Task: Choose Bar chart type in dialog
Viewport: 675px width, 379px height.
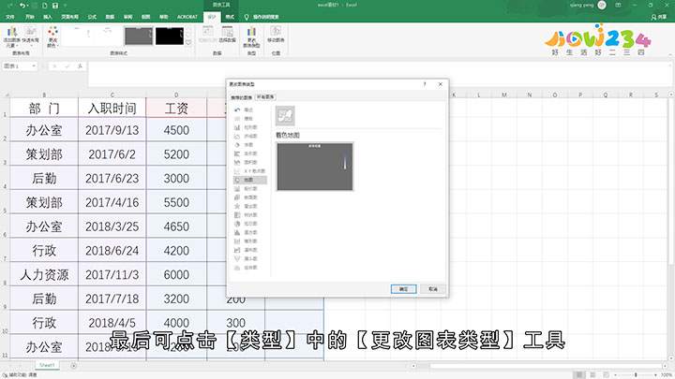Action: 249,153
